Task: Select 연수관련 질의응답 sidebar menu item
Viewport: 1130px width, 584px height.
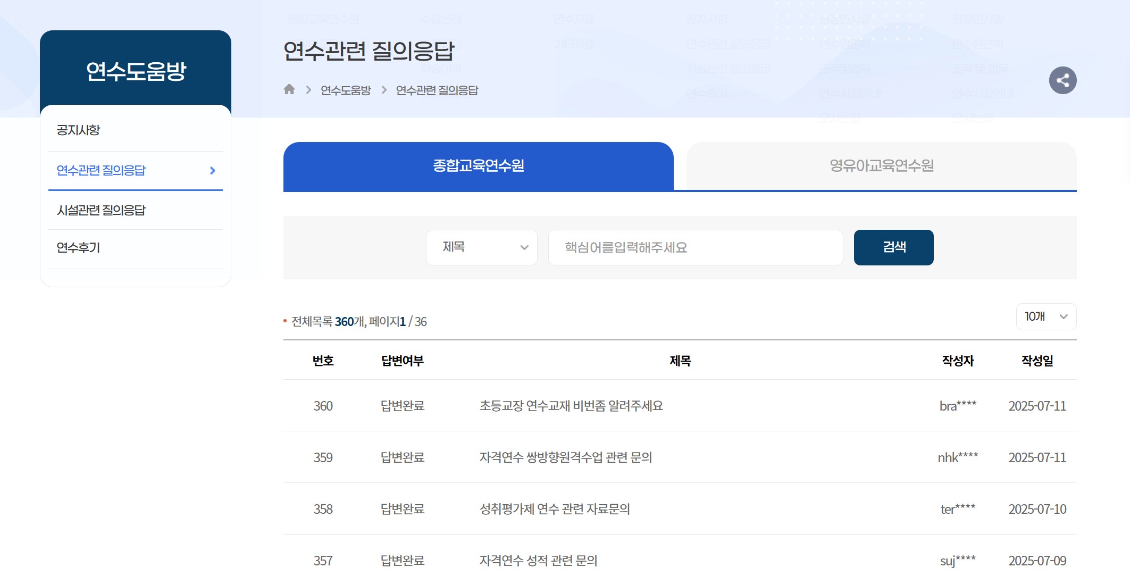Action: click(x=101, y=171)
